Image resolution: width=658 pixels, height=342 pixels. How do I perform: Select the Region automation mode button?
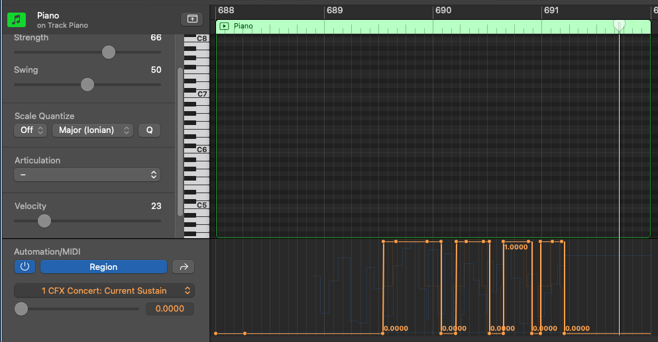click(x=103, y=267)
